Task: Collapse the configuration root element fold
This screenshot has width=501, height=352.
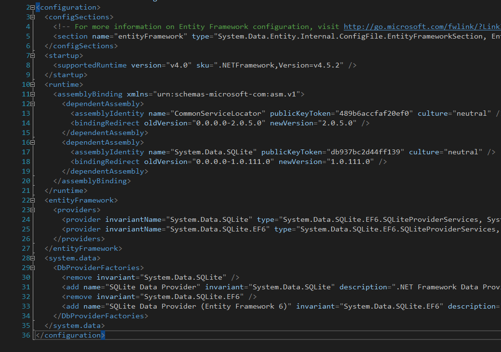Action: click(33, 7)
